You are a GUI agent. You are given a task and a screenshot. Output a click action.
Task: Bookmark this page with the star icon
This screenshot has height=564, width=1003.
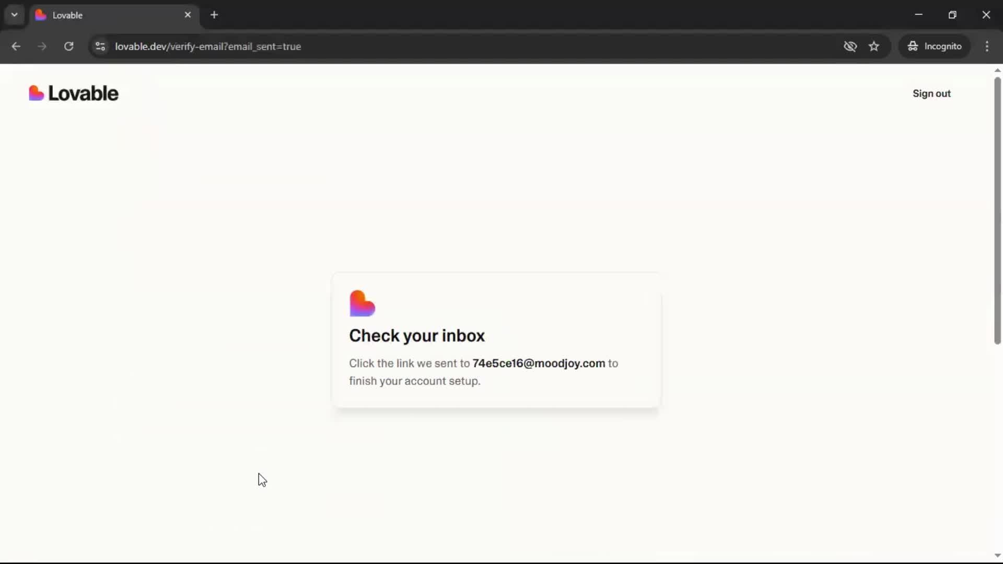point(874,46)
